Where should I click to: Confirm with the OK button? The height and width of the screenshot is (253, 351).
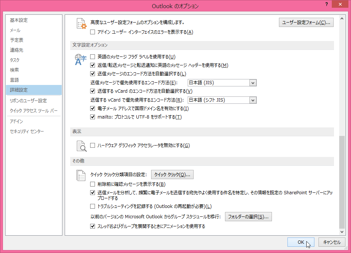(x=301, y=242)
